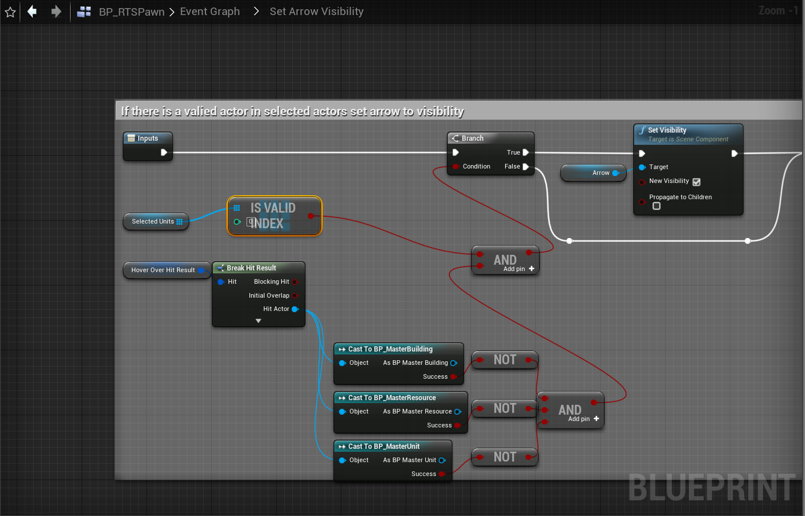Navigate back with the left arrow
The image size is (805, 516).
pyautogui.click(x=32, y=12)
